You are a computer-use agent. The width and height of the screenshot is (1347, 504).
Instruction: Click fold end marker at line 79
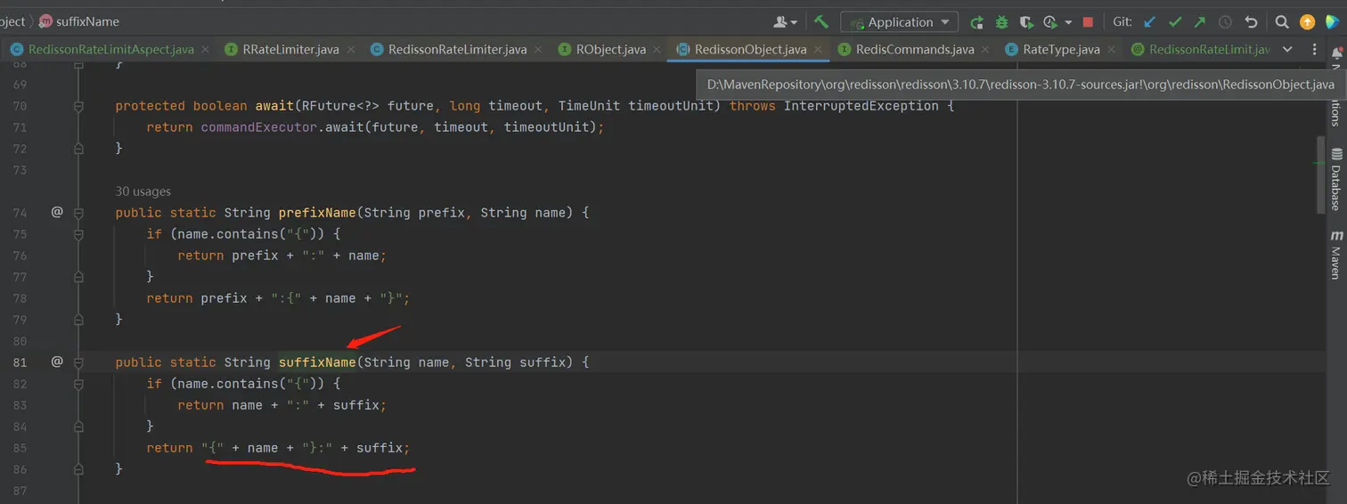tap(78, 319)
